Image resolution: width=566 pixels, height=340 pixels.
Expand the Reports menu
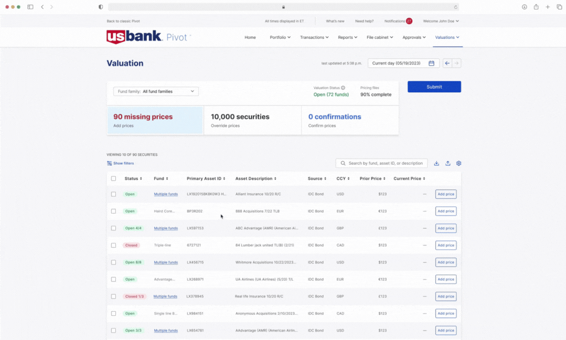point(347,37)
